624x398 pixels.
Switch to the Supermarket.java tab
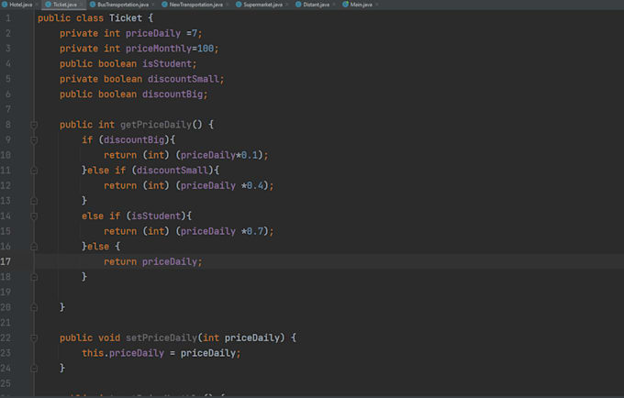263,5
